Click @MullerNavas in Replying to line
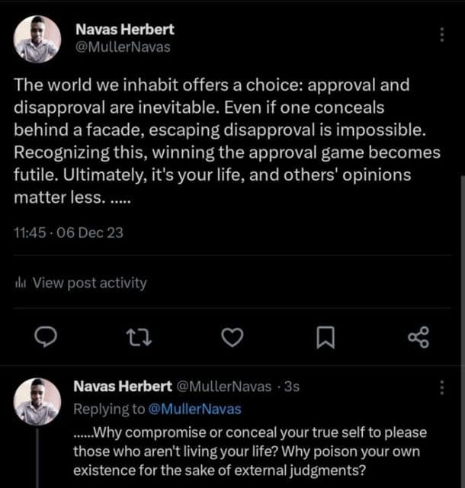 [x=195, y=409]
